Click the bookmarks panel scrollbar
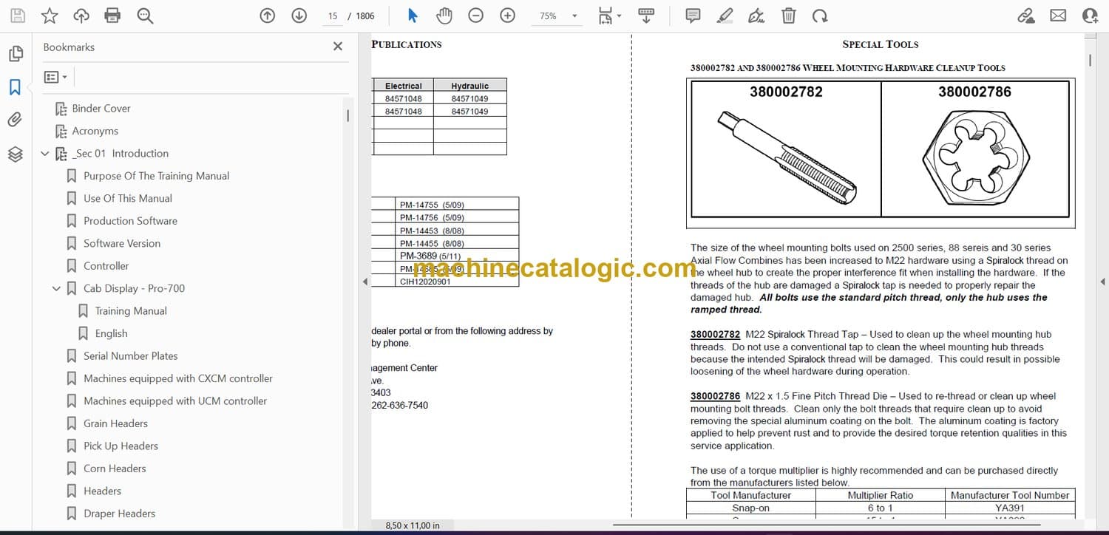The width and height of the screenshot is (1109, 535). point(347,115)
